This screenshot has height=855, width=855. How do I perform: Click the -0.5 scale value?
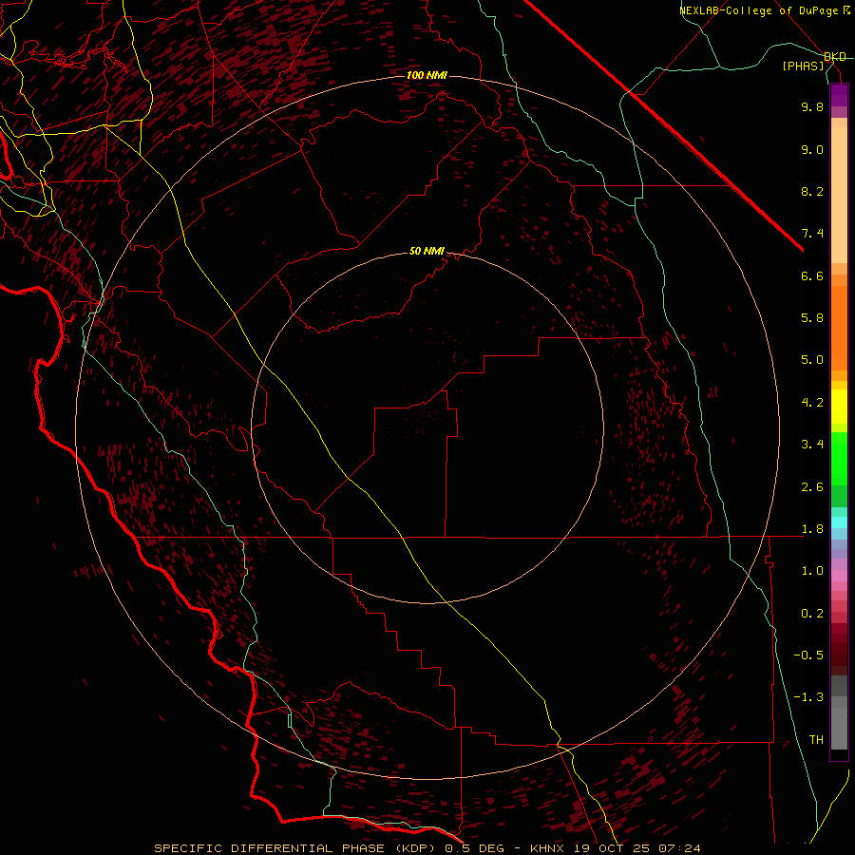pyautogui.click(x=808, y=655)
